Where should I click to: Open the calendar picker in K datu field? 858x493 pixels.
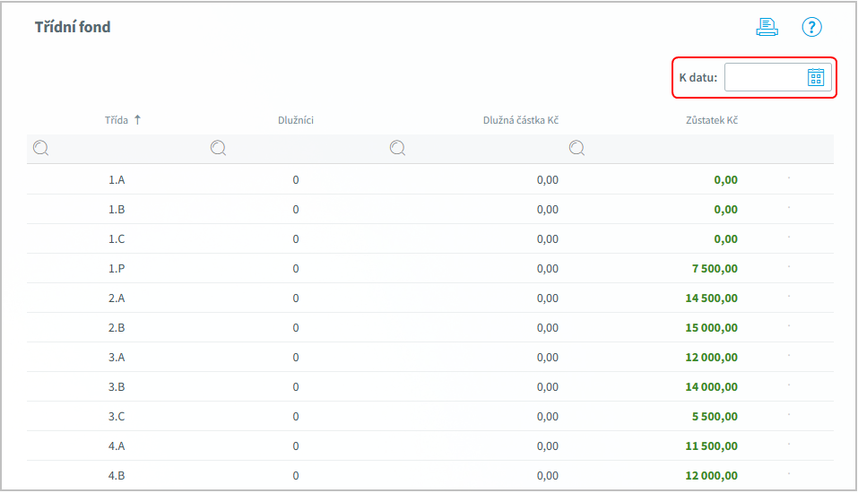[815, 77]
